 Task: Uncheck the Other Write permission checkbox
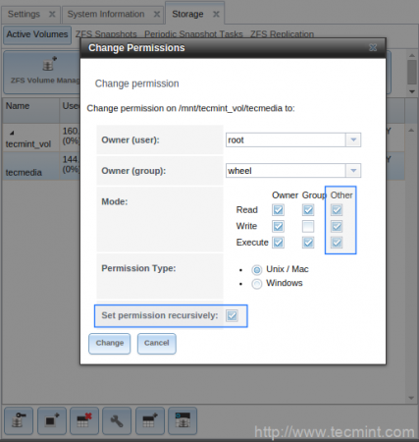tap(337, 226)
